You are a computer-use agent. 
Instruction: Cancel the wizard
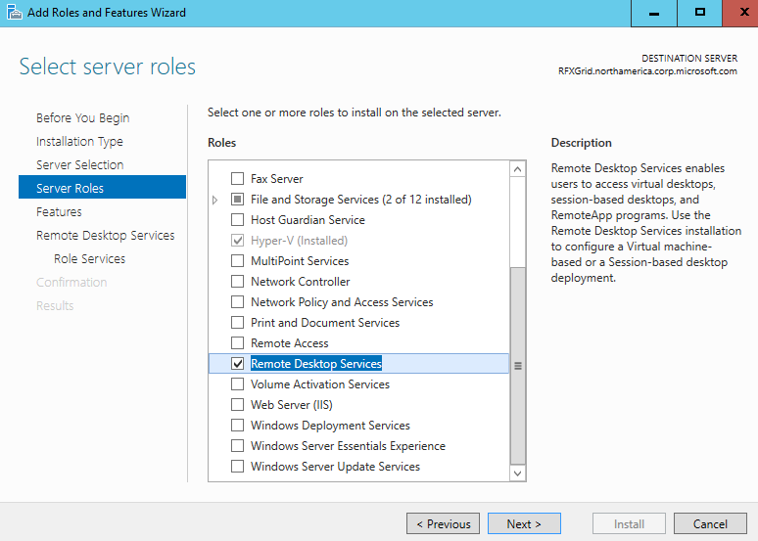[x=710, y=523]
